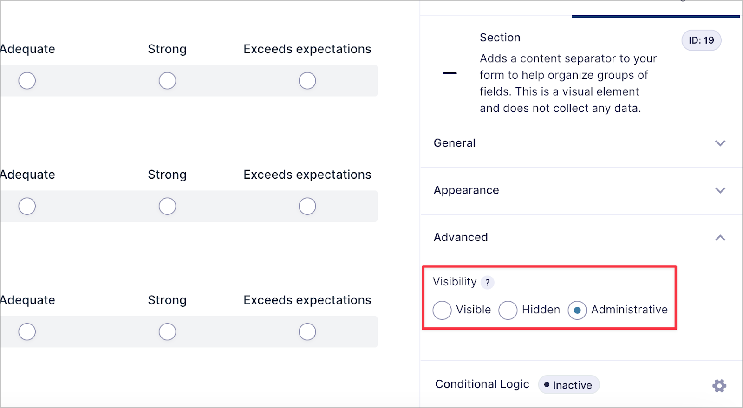The height and width of the screenshot is (408, 743).
Task: Select Adequate in the first rating row
Action: pyautogui.click(x=27, y=80)
